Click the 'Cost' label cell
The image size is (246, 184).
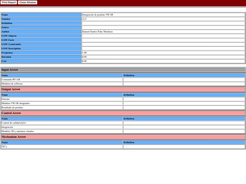coord(41,61)
